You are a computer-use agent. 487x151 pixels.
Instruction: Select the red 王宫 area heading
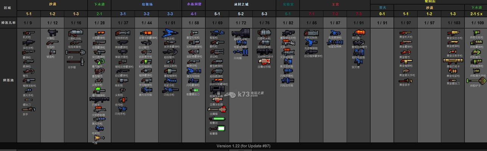(335, 5)
